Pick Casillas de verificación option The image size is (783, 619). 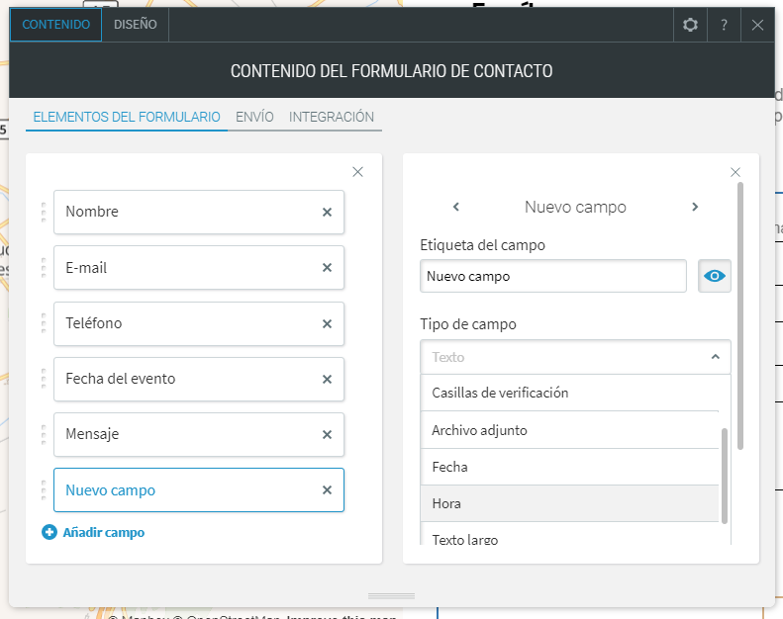(x=569, y=393)
